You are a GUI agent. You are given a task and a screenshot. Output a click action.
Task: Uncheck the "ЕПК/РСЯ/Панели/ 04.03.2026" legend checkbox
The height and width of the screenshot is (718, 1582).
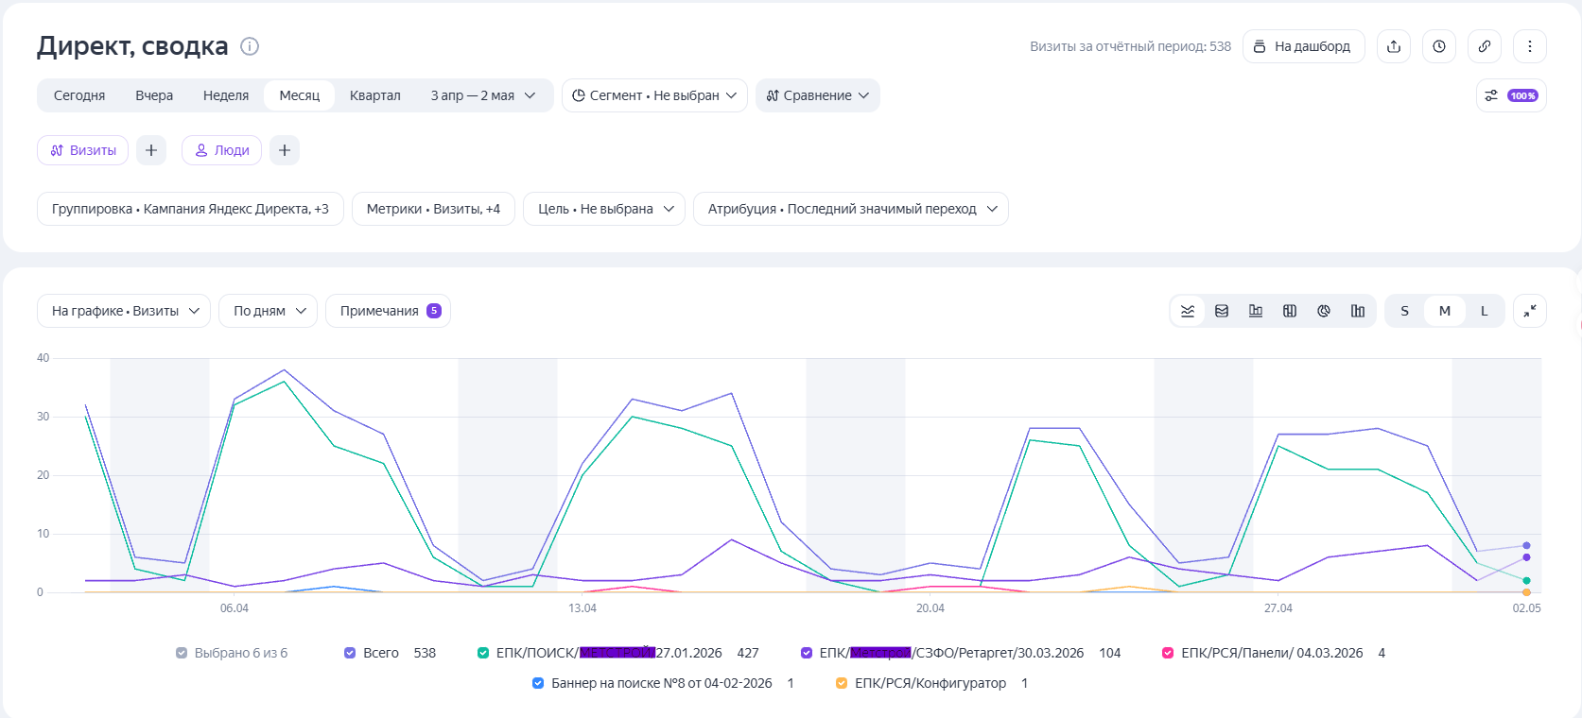(1168, 653)
